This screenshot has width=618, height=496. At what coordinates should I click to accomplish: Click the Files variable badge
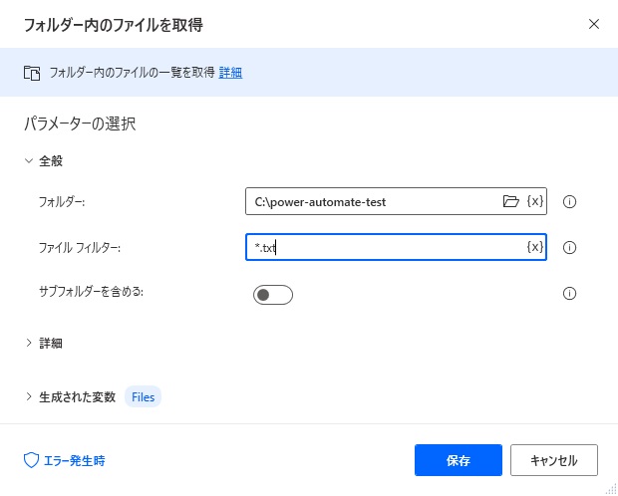coord(144,396)
